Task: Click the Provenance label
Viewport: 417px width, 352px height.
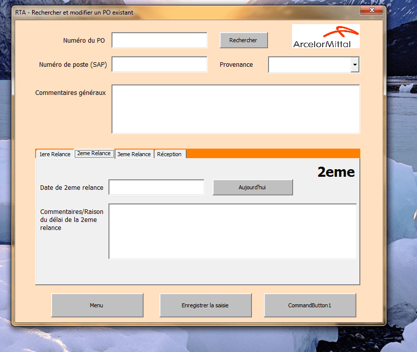Action: (x=236, y=65)
